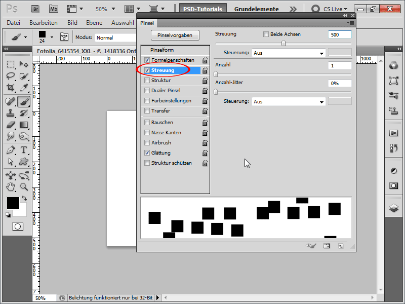Open the Auswahl menu
This screenshot has width=405, height=304.
[x=123, y=23]
